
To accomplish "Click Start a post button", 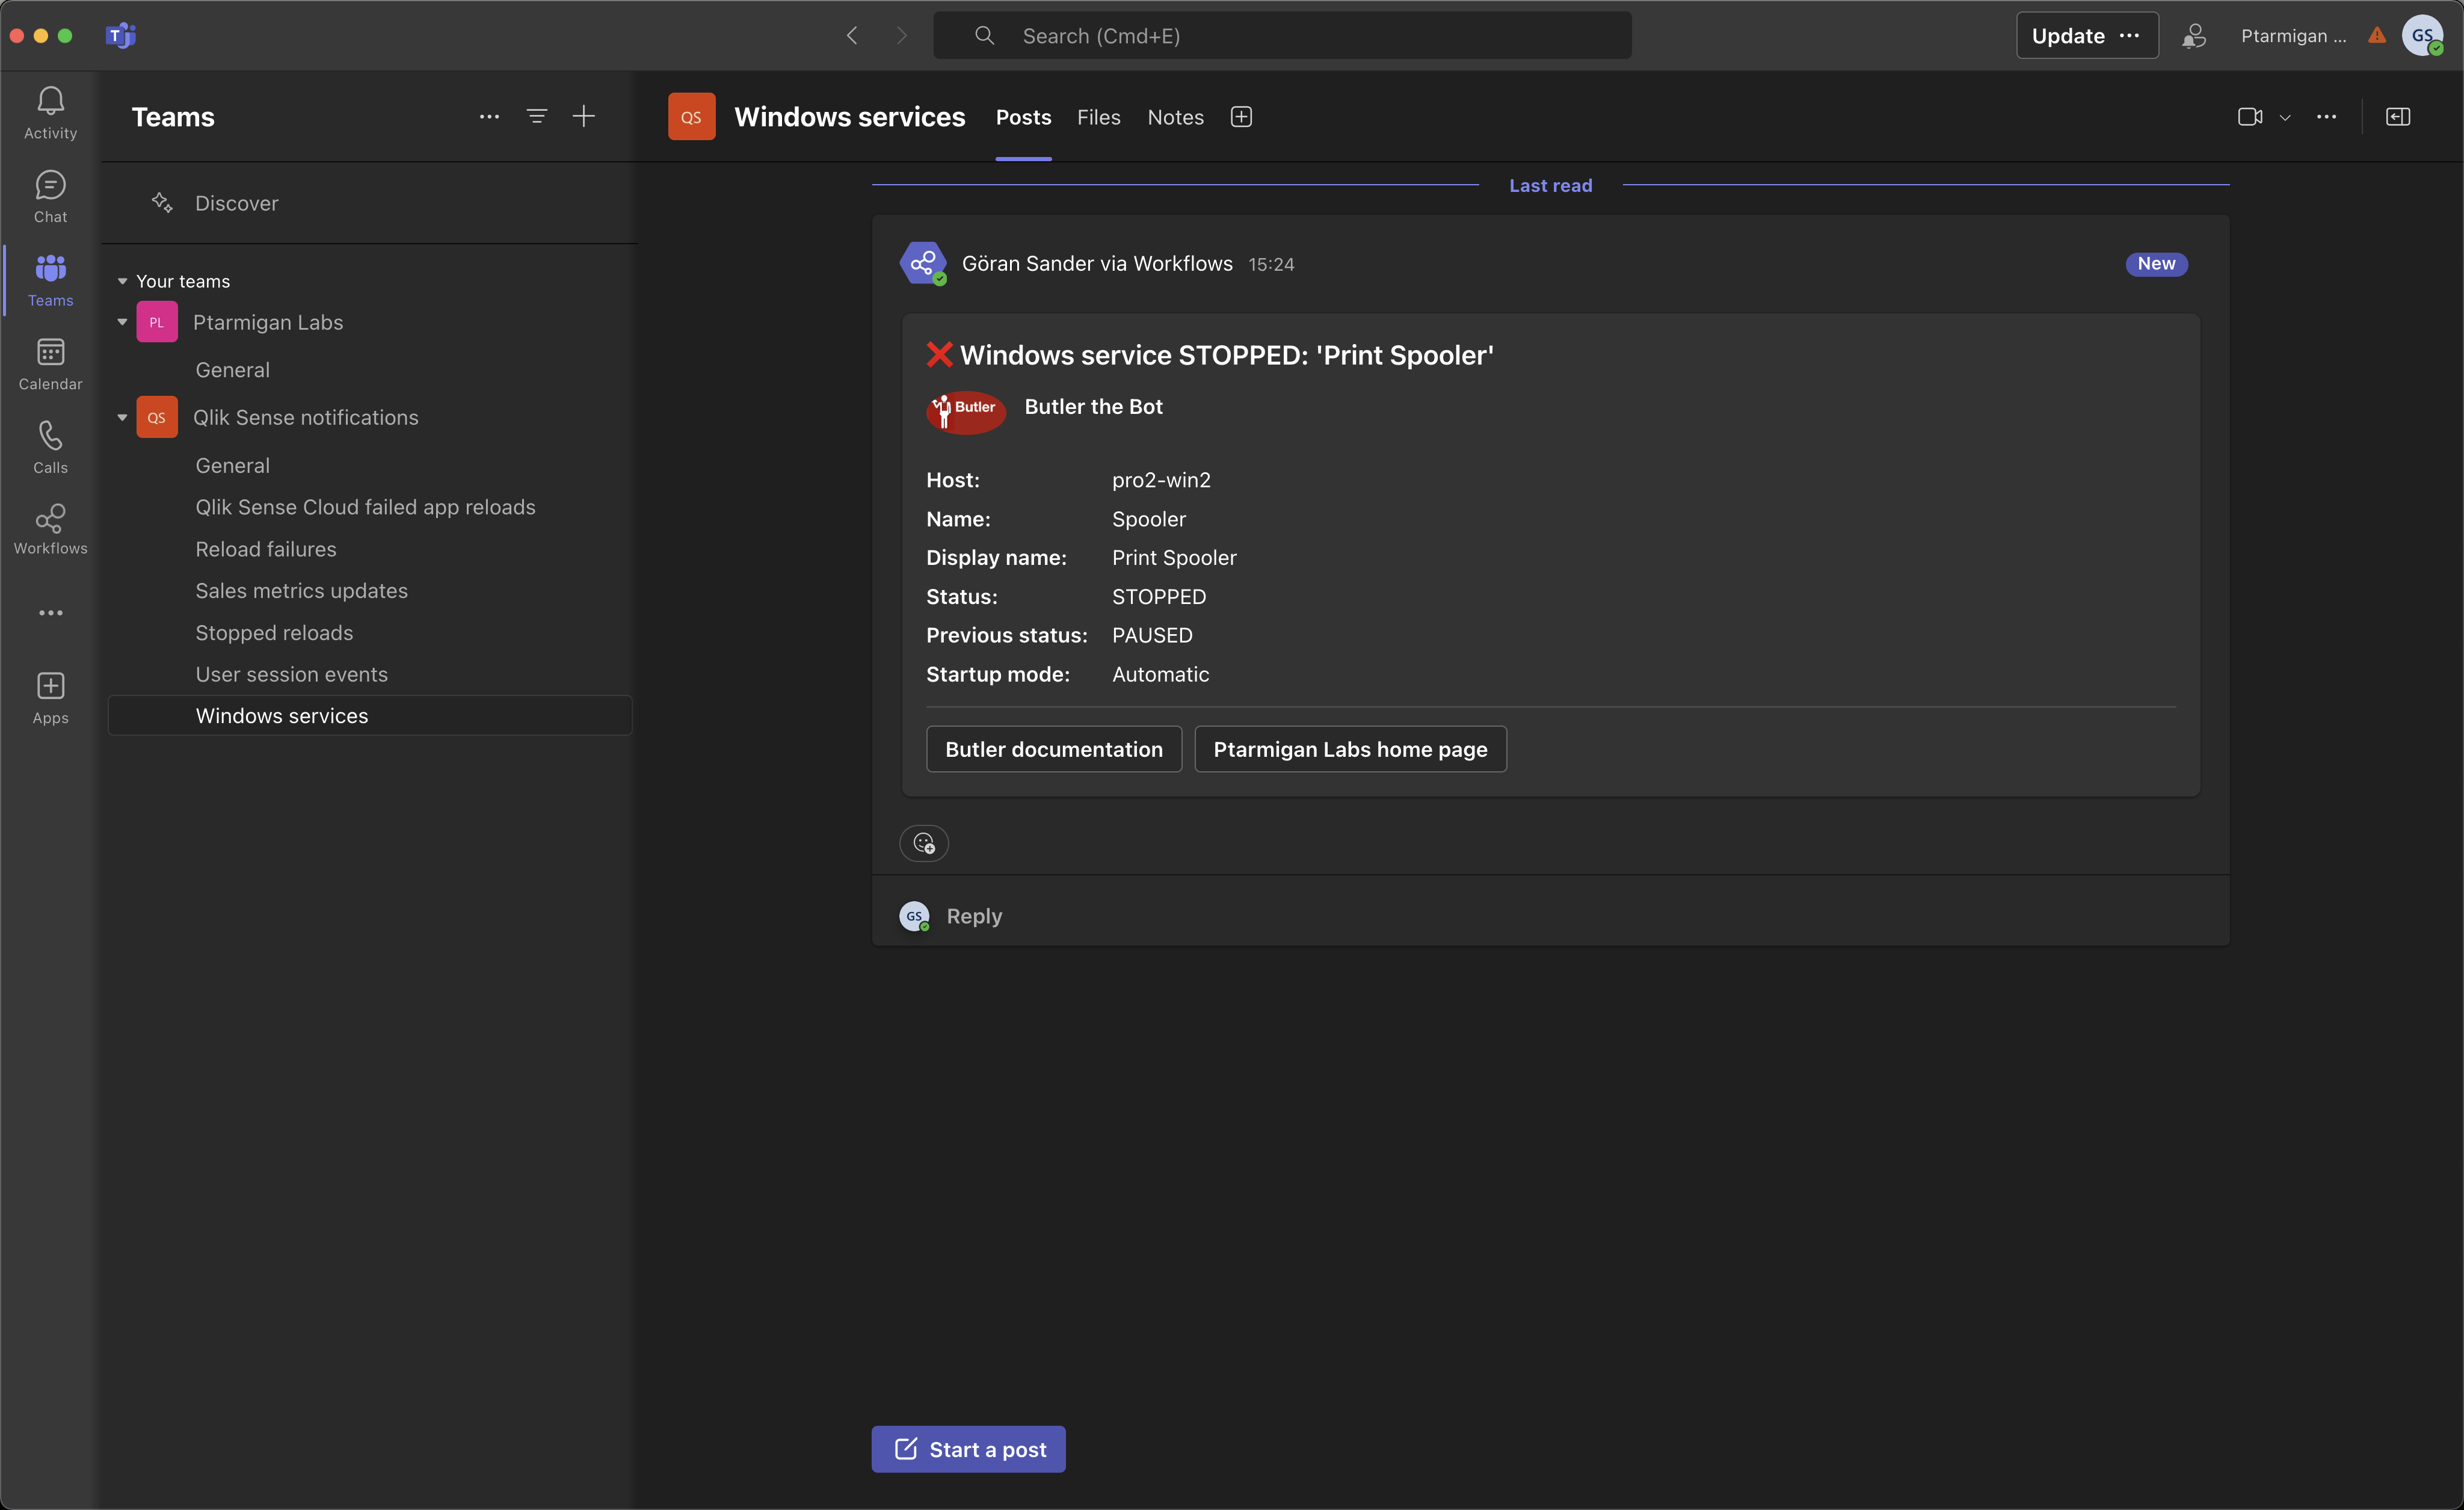I will click(x=968, y=1449).
